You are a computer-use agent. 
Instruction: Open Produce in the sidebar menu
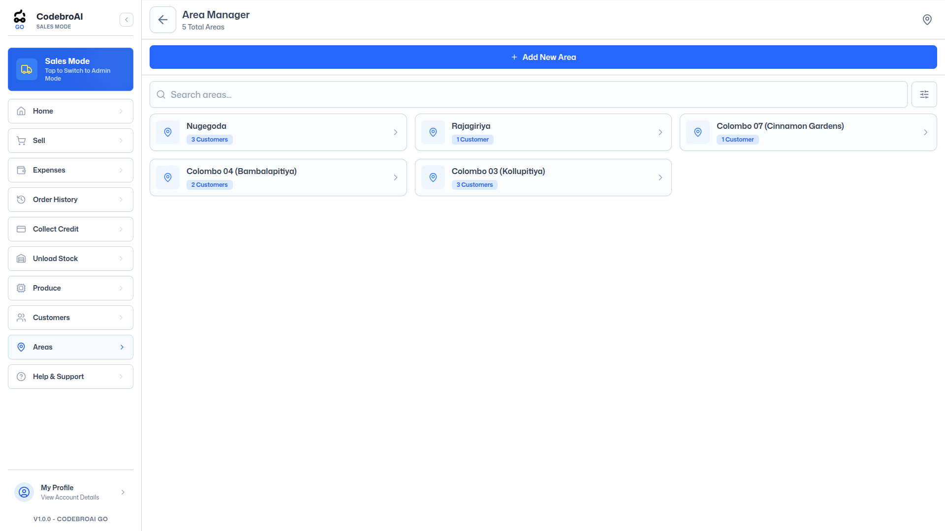point(70,288)
